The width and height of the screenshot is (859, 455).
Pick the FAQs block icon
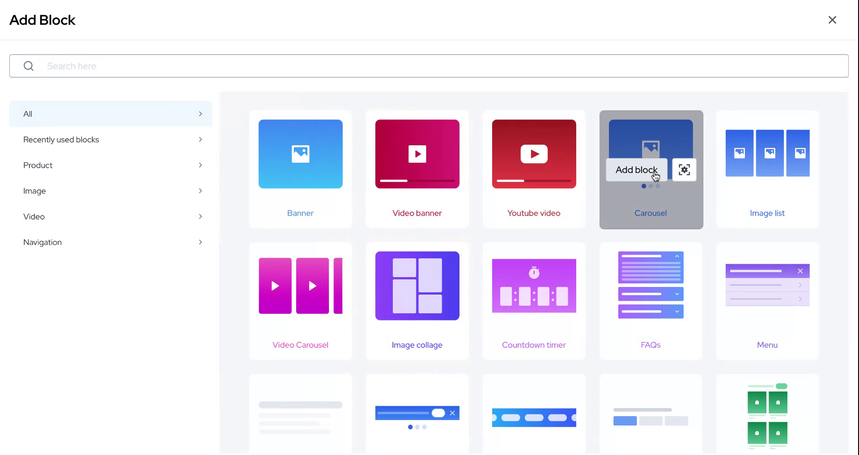tap(651, 285)
